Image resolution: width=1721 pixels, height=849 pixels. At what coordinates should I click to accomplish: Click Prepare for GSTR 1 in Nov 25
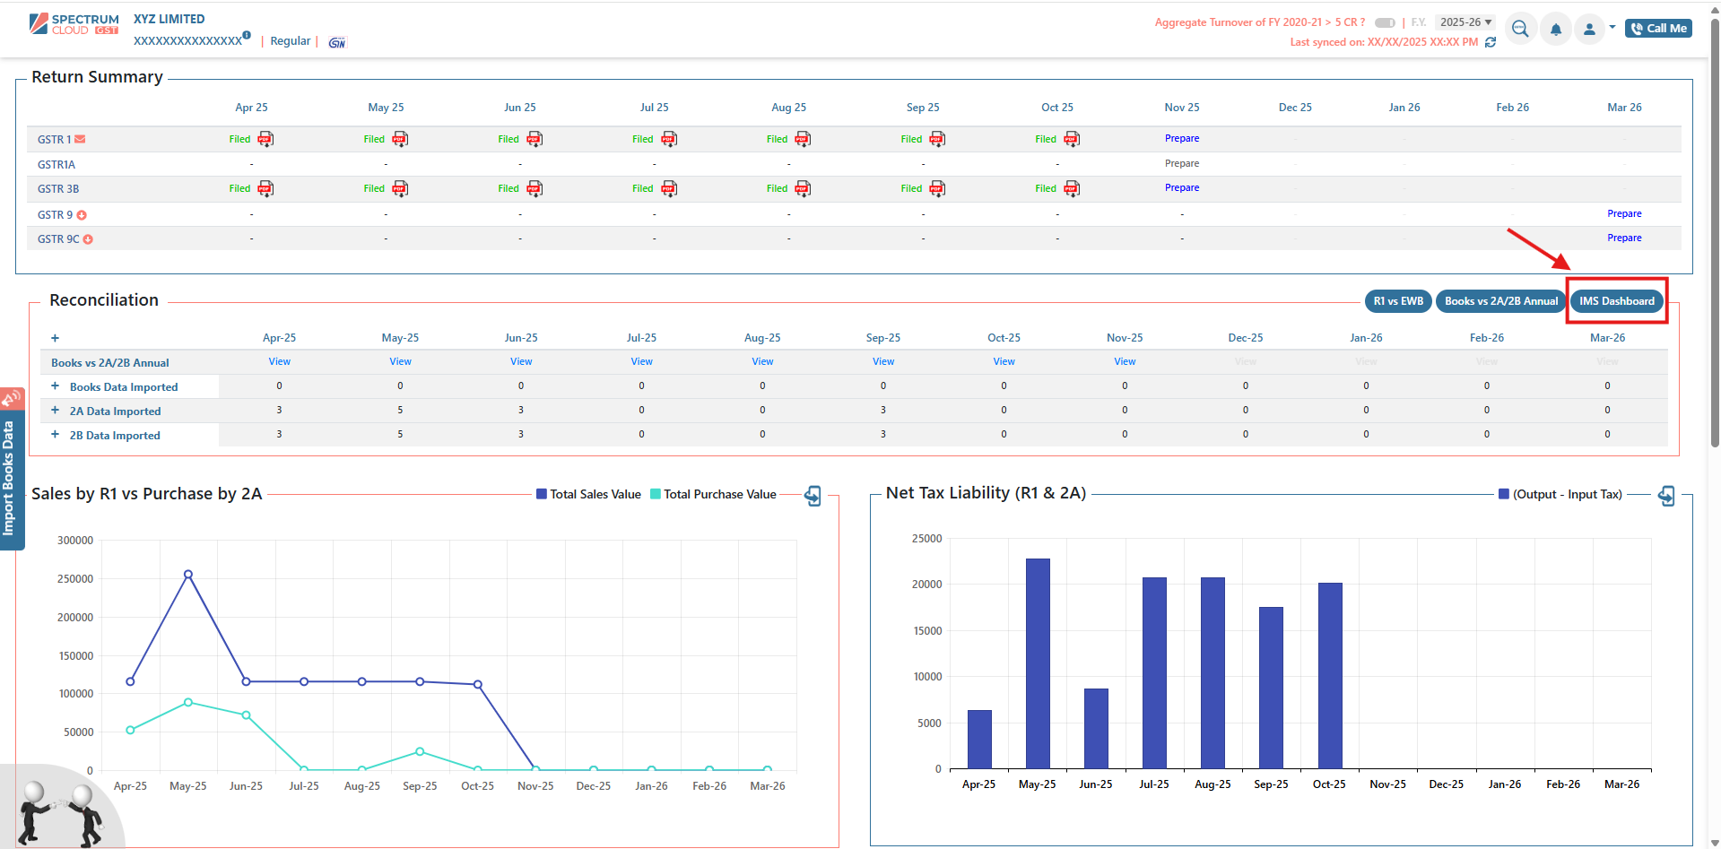1181,138
